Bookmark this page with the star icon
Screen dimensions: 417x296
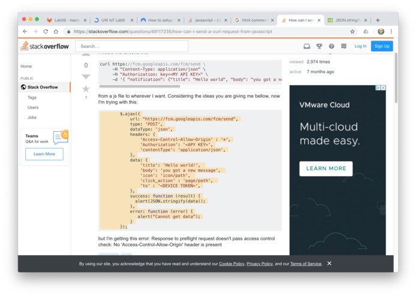[x=352, y=31]
